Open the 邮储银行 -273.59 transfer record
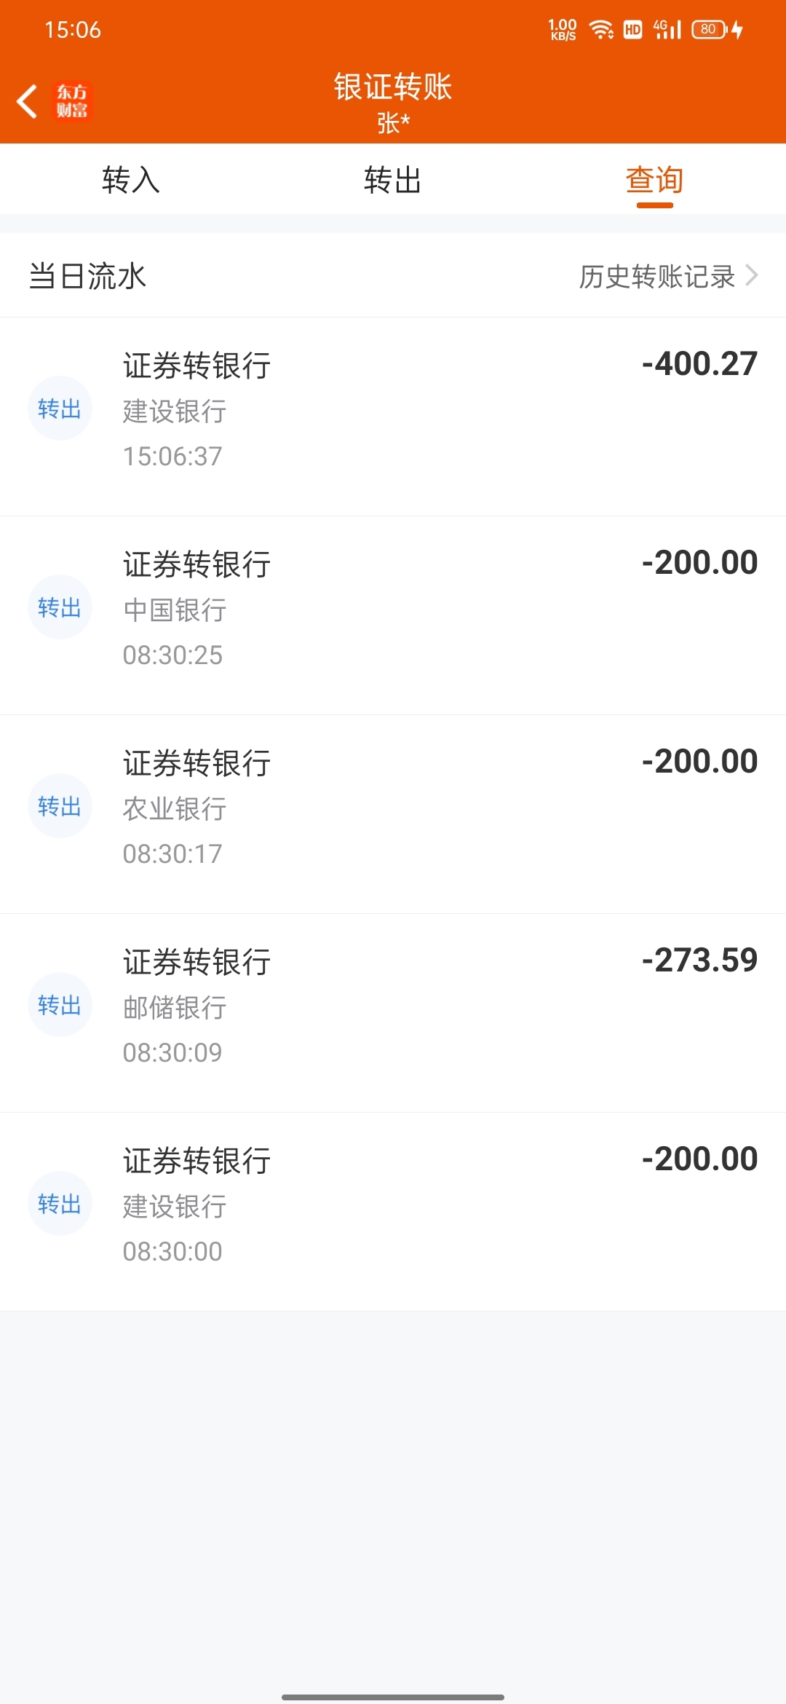 [393, 1013]
